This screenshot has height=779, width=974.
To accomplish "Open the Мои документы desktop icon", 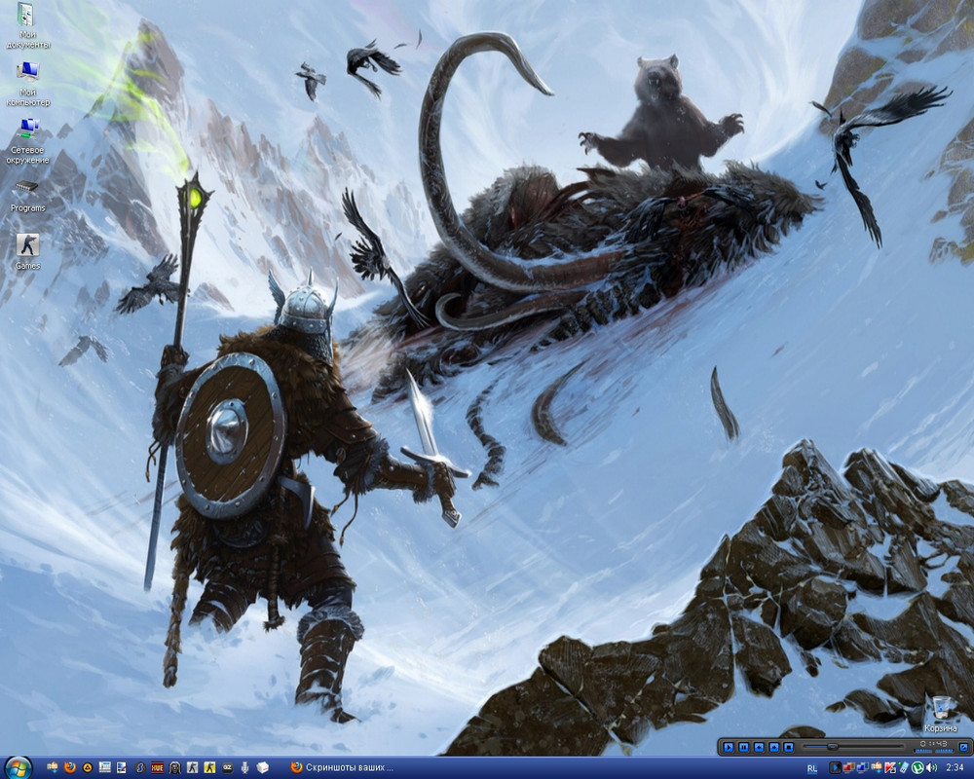I will (26, 26).
